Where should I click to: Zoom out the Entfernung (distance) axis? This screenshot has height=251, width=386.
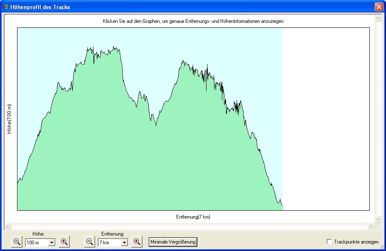[89, 242]
